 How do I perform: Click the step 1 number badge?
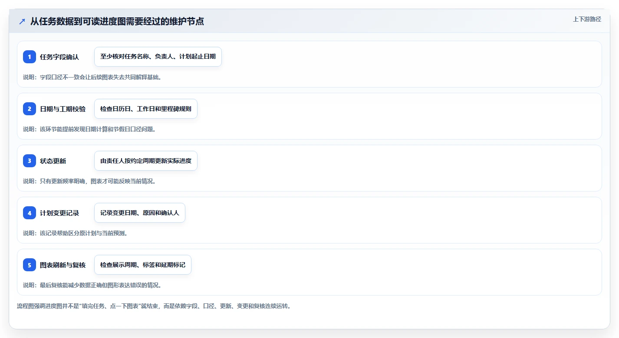(30, 57)
